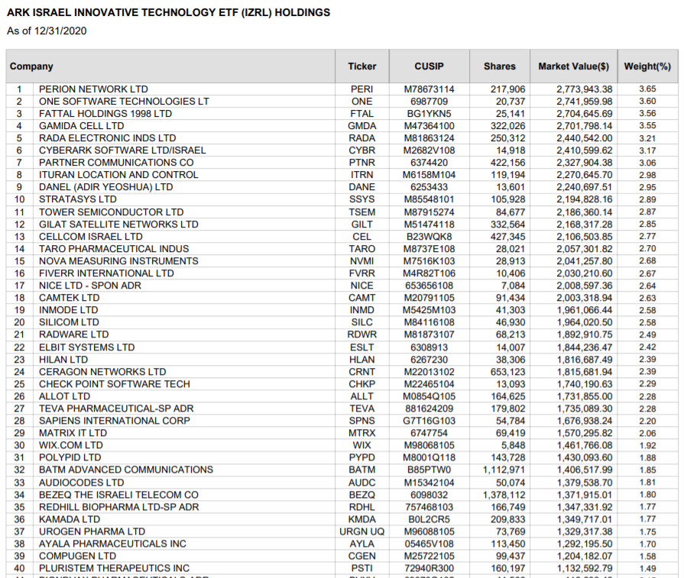Screen dimensions: 684x578
Task: Click COMPUGEN LTD
Action: coord(77,555)
